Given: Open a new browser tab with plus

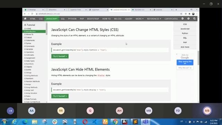Looking at the screenshot, I should (176, 10).
